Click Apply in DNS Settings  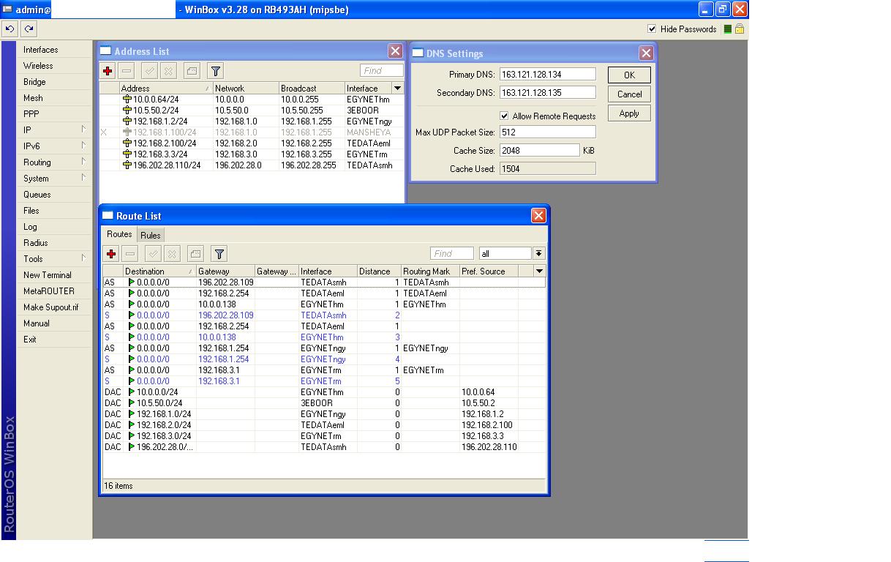[629, 113]
